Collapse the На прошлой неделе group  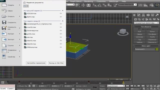63,10
